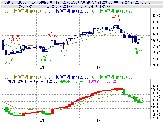Click the 2/6 132.90 high label
Image resolution: width=163 pixels, height=124 pixels.
[x=52, y=34]
